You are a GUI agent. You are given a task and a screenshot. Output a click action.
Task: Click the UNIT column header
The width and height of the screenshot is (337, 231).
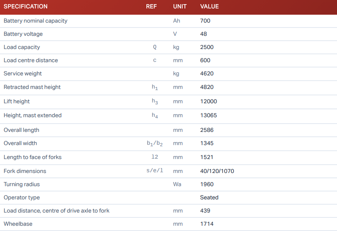[180, 6]
